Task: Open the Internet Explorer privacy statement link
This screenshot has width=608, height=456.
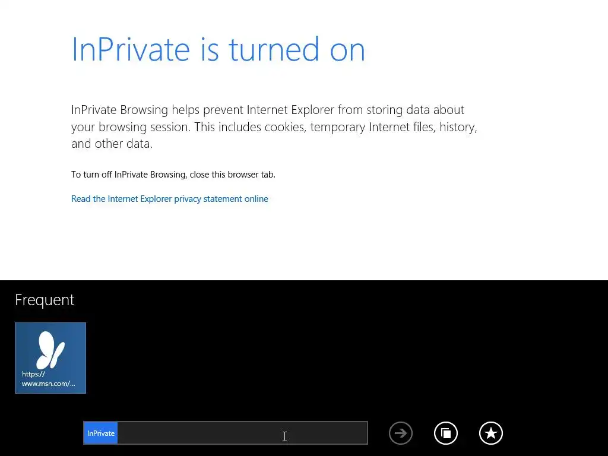Action: pyautogui.click(x=169, y=199)
